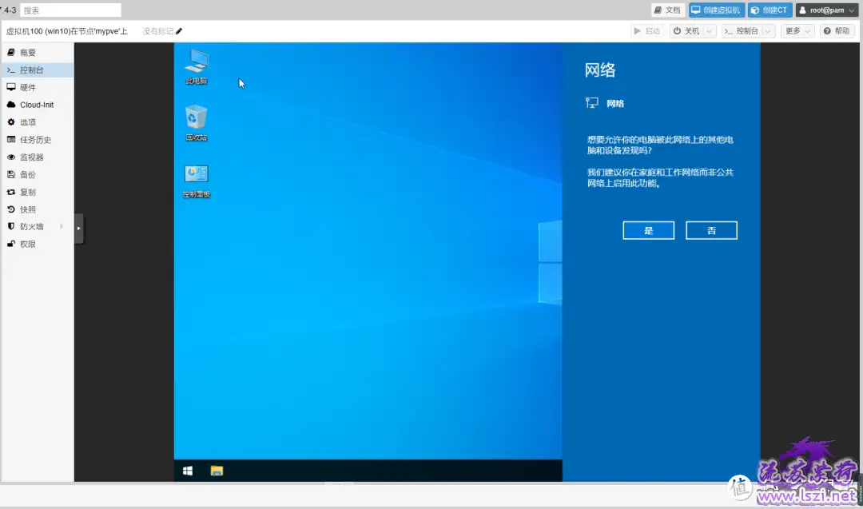Select the 控制面板 desktop icon
This screenshot has width=863, height=509.
197,181
